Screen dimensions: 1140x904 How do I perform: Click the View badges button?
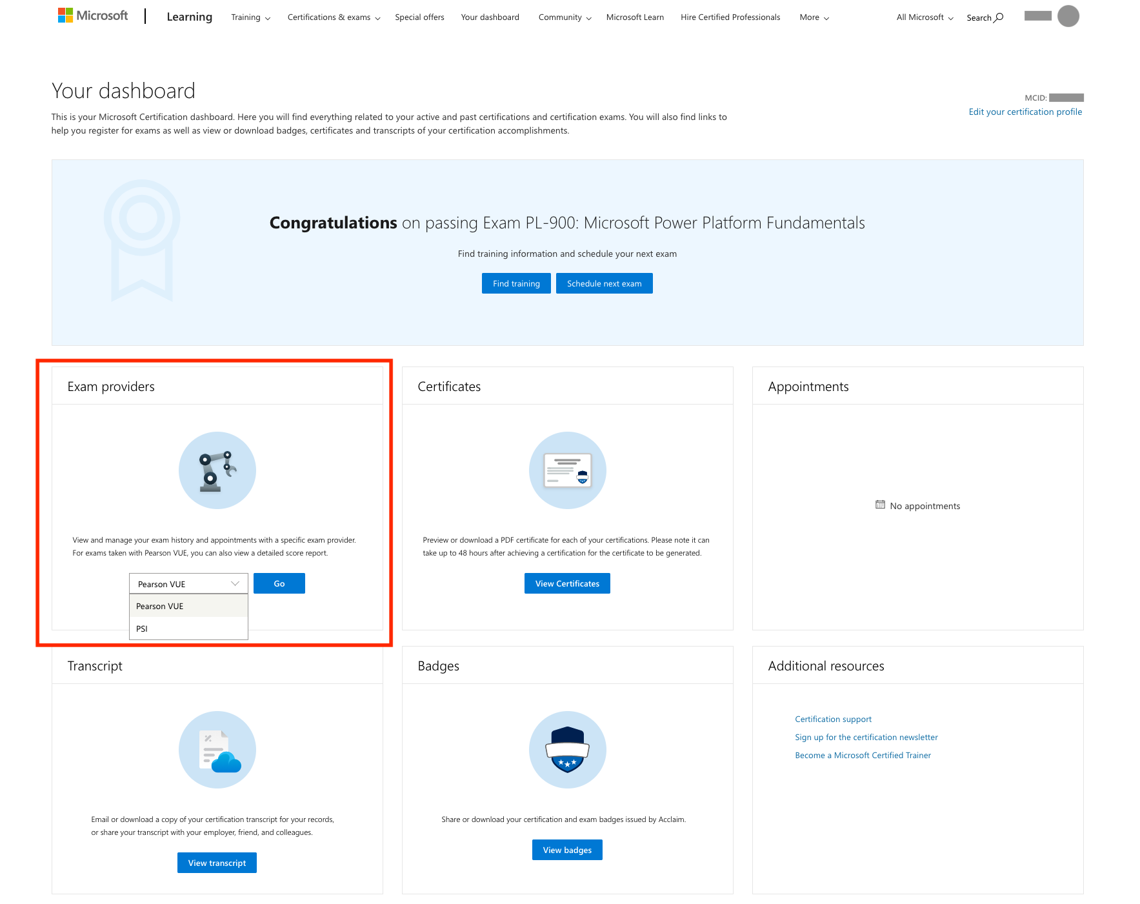coord(567,850)
